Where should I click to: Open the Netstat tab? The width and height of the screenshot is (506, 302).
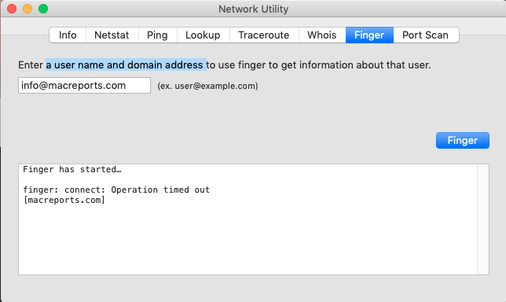[x=112, y=35]
